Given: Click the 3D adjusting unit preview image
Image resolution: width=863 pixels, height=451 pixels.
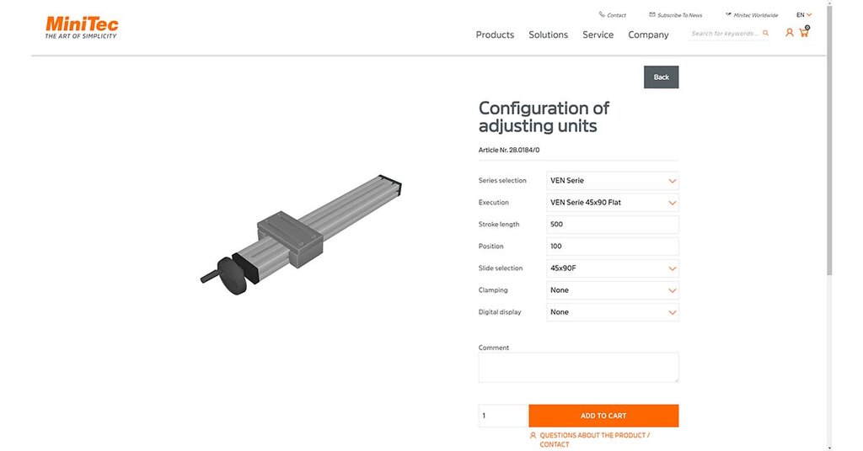Looking at the screenshot, I should click(x=301, y=235).
